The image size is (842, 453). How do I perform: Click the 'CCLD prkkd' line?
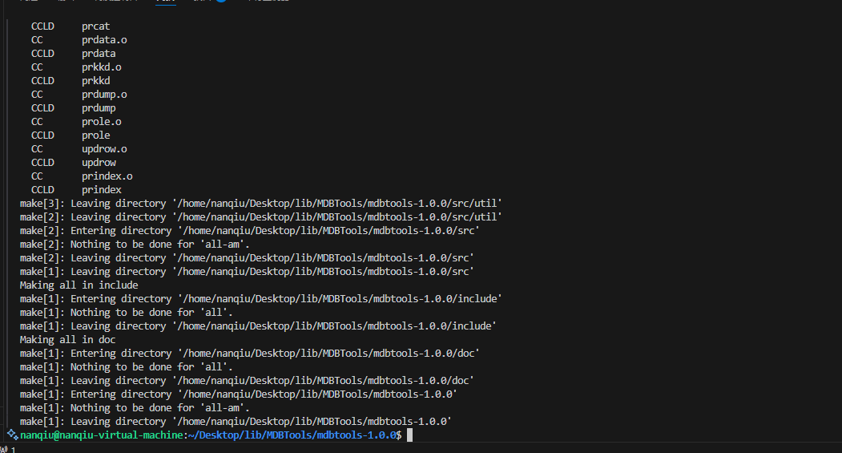[x=71, y=81]
